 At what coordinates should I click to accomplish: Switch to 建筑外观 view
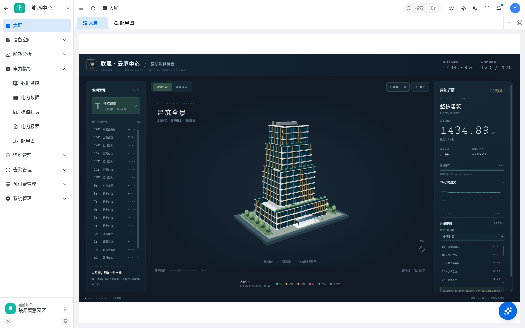[162, 87]
